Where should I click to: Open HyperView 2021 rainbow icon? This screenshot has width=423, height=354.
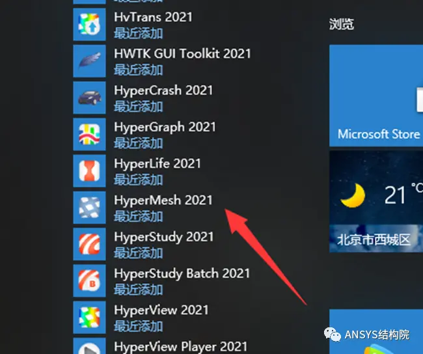89,318
